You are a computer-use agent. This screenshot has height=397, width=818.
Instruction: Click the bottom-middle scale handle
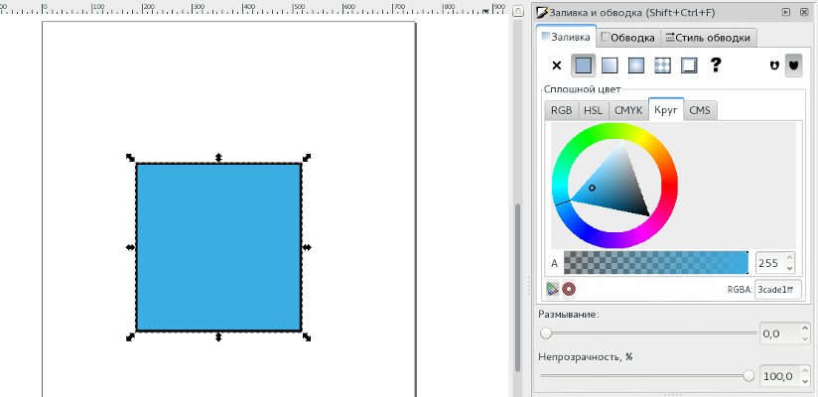click(x=218, y=337)
